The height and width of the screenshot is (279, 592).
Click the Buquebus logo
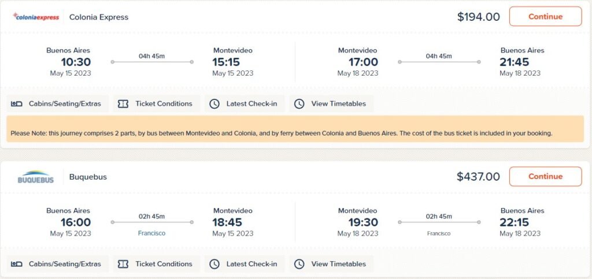point(36,177)
